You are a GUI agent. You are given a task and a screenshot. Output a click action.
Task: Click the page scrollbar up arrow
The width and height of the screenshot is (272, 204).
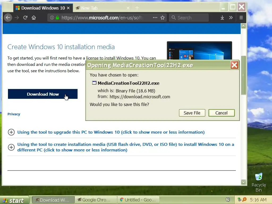pos(244,26)
